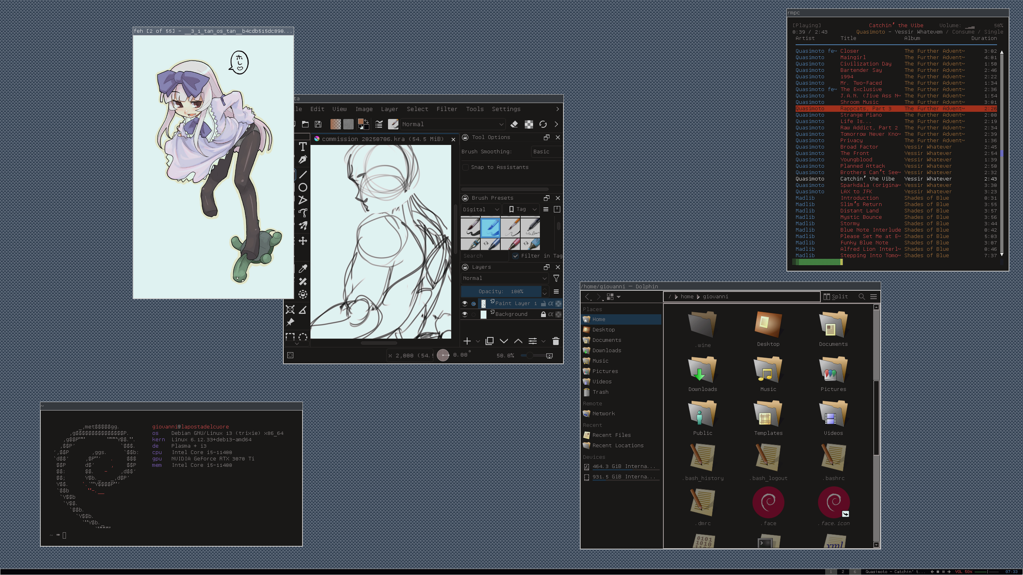Screen dimensions: 1023x575
Task: Open the Layers blending mode Normal dropdown
Action: [505, 278]
